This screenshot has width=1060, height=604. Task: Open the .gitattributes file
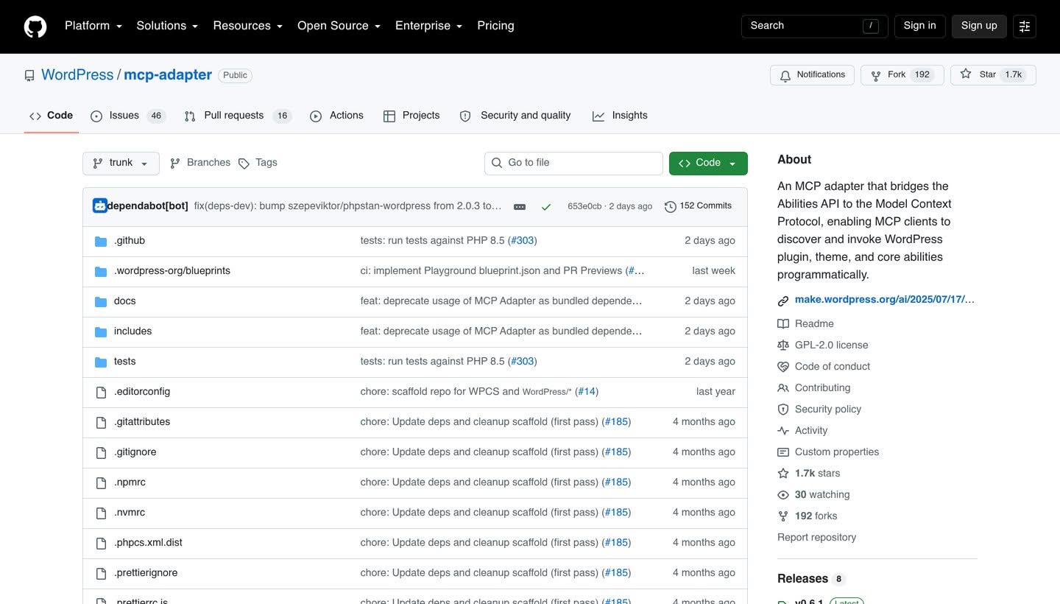pyautogui.click(x=142, y=422)
